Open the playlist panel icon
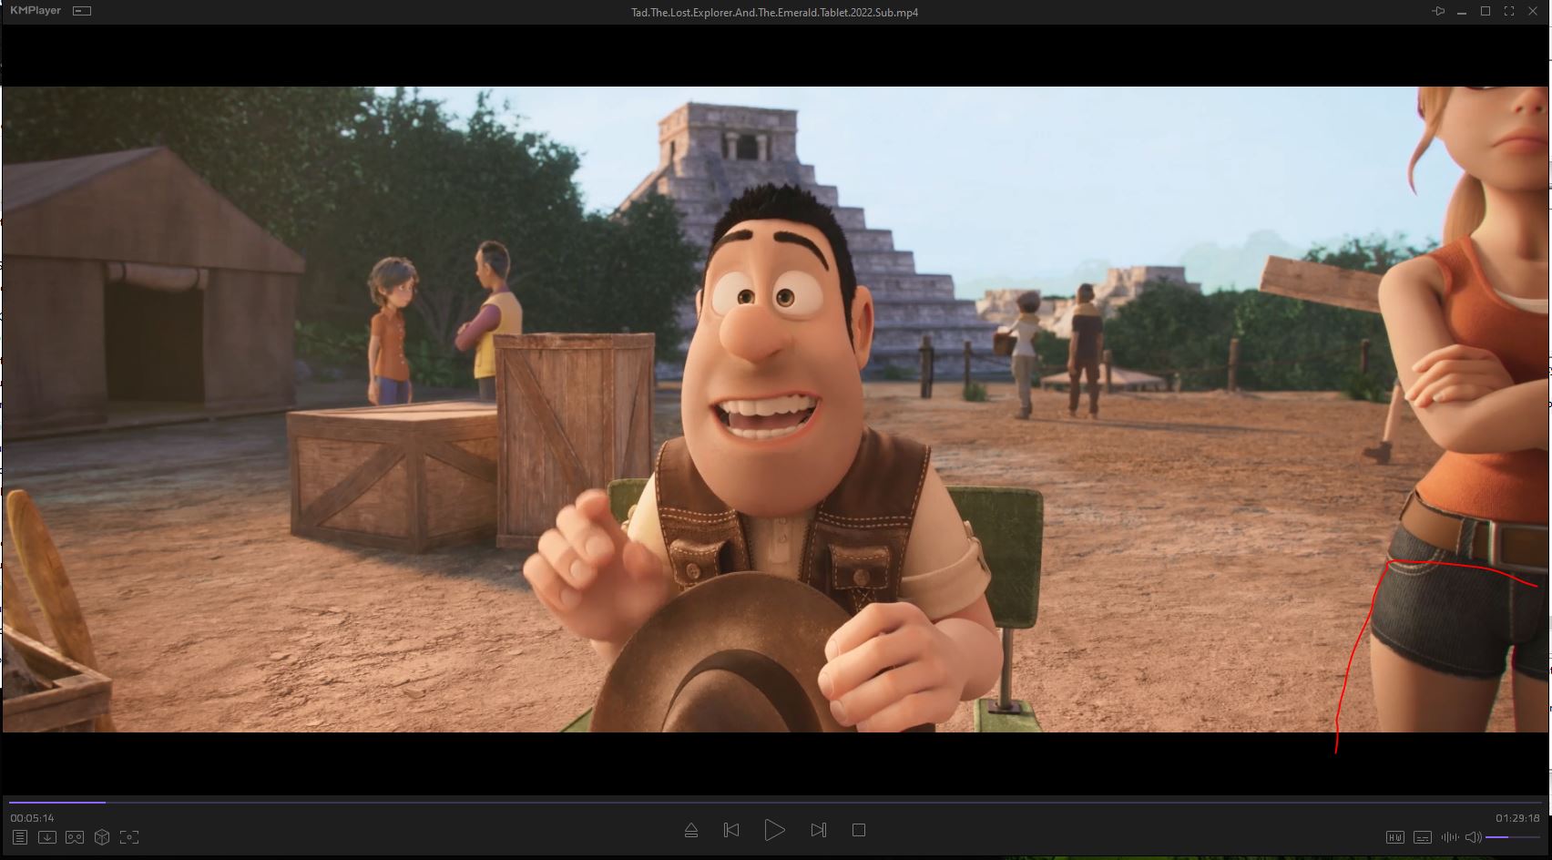The height and width of the screenshot is (860, 1552). click(x=20, y=837)
